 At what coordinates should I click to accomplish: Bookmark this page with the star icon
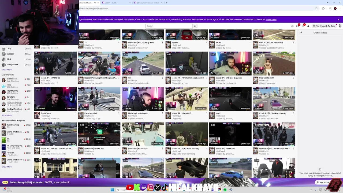pos(316,8)
